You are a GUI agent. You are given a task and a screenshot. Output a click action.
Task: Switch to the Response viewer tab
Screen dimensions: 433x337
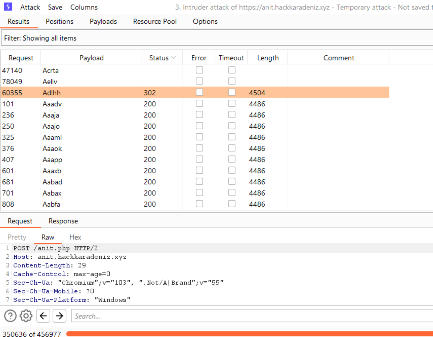(63, 221)
